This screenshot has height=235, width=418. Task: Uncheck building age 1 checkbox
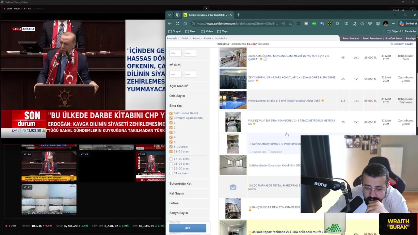tap(171, 123)
